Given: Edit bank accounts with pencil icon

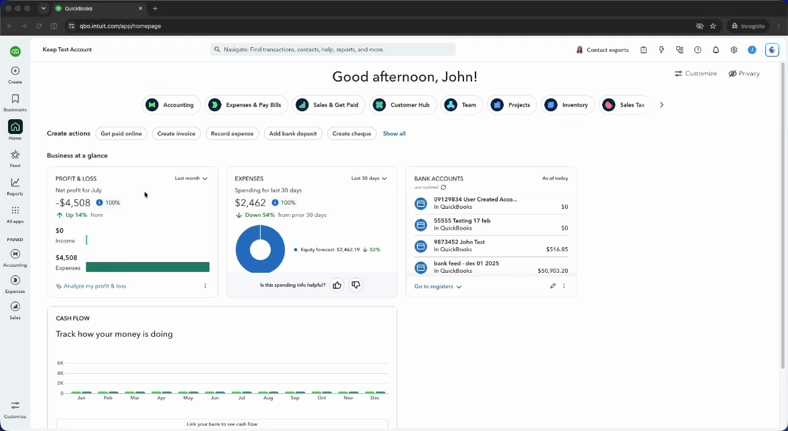Looking at the screenshot, I should 553,286.
